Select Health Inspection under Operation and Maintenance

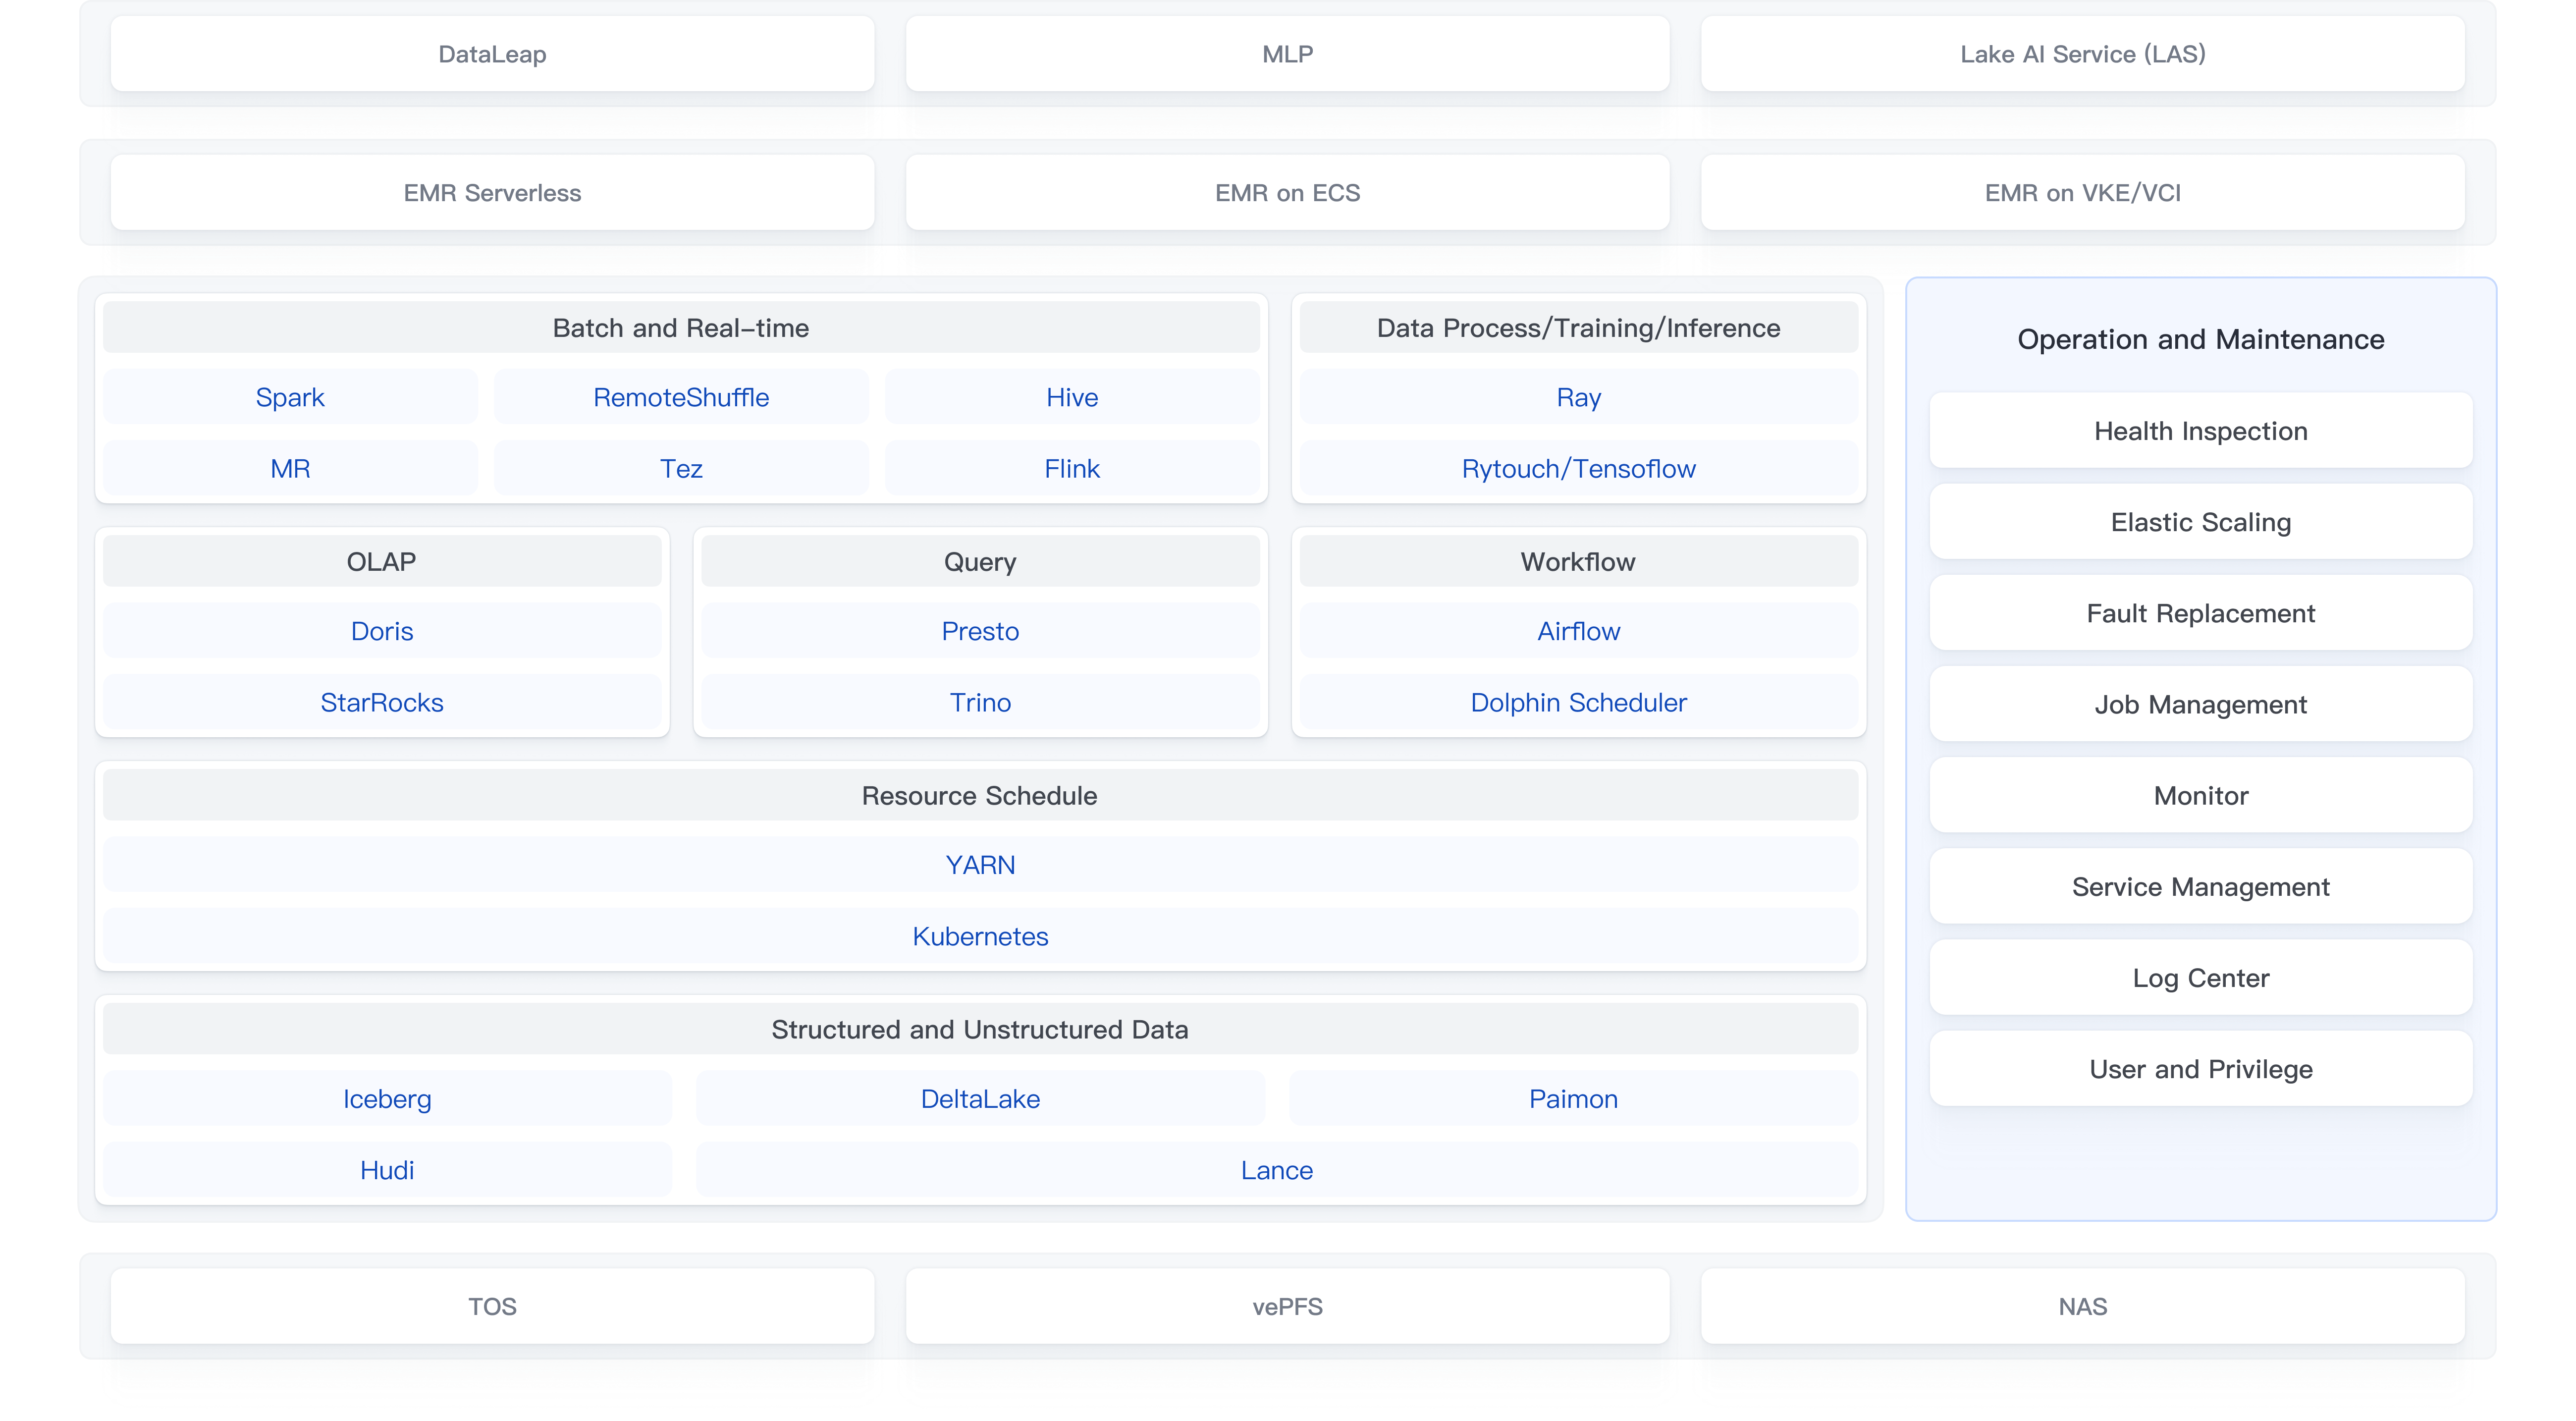pyautogui.click(x=2200, y=430)
